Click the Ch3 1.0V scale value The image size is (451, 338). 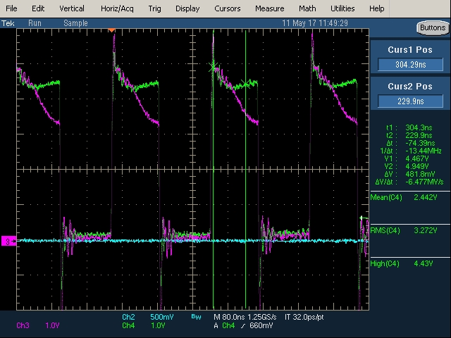(52, 325)
